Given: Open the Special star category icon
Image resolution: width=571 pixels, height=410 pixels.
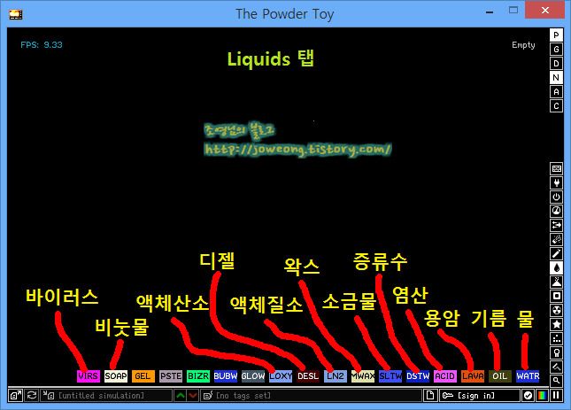Looking at the screenshot, I should [556, 324].
